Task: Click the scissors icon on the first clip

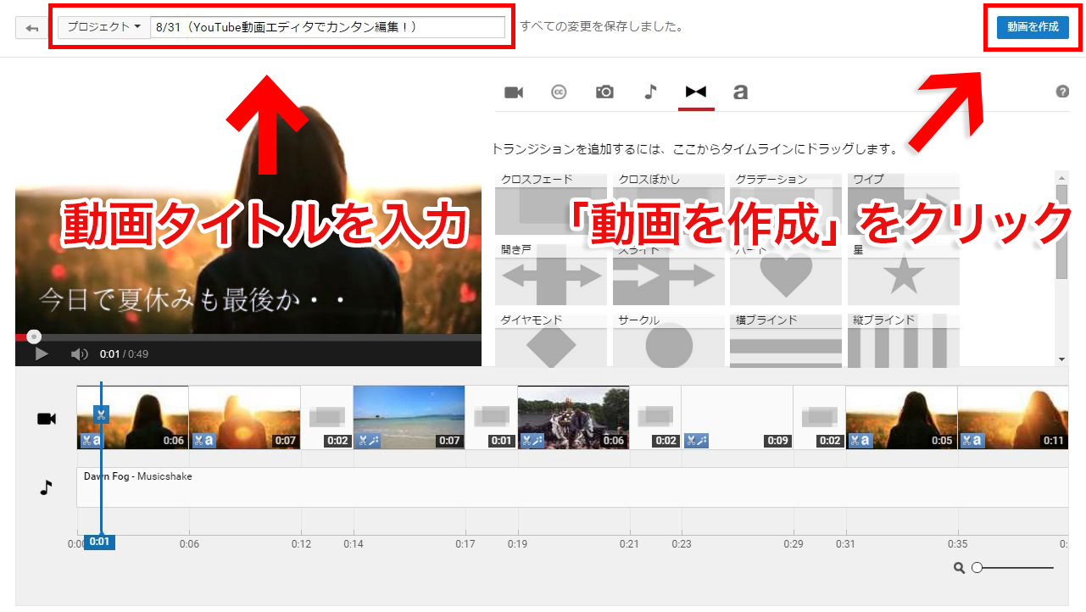Action: (x=100, y=414)
